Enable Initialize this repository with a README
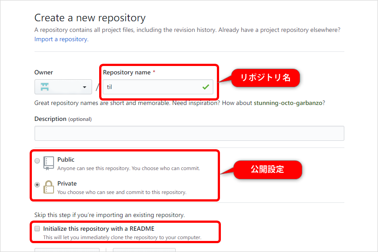 (x=37, y=229)
